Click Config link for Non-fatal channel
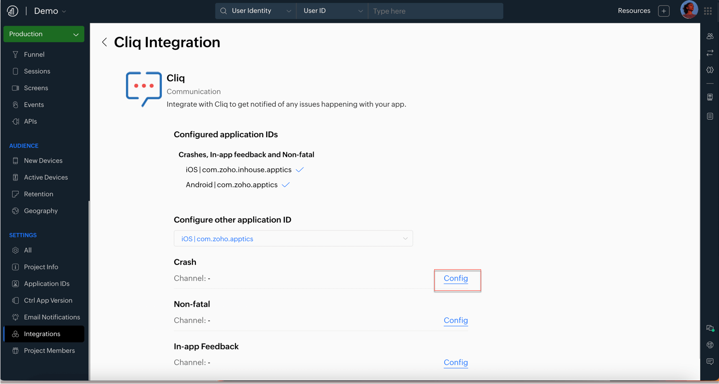Viewport: 719px width, 384px height. pyautogui.click(x=456, y=320)
